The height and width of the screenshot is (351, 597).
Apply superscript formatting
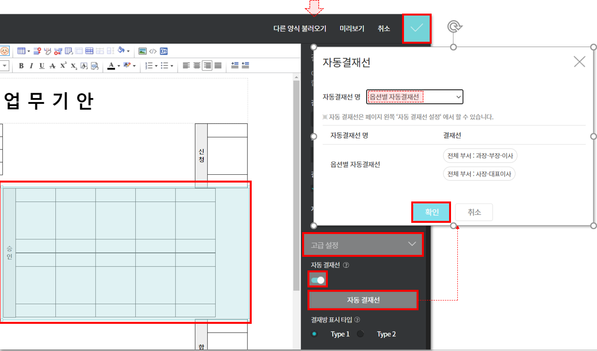click(63, 66)
